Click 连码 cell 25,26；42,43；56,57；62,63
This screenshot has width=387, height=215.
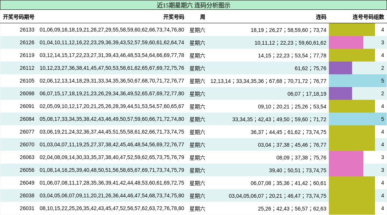[x=292, y=209]
